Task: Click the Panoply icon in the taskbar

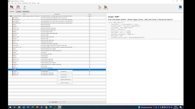Action: [60, 107]
